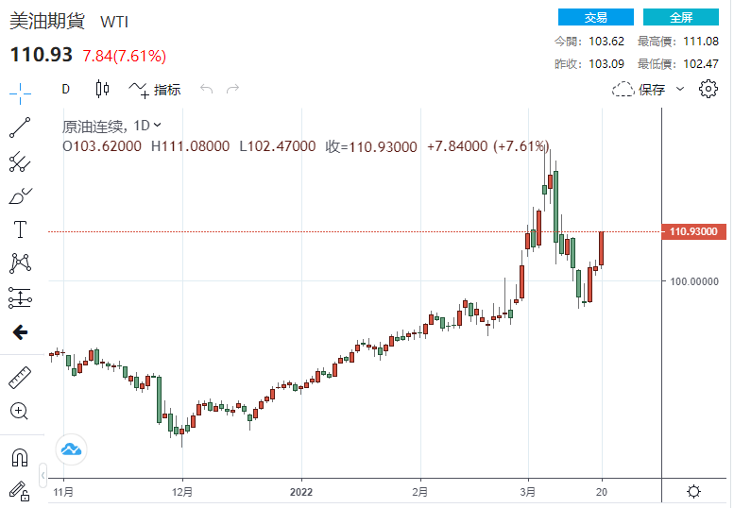The image size is (734, 508).
Task: Select the trend line drawing tool
Action: click(20, 127)
